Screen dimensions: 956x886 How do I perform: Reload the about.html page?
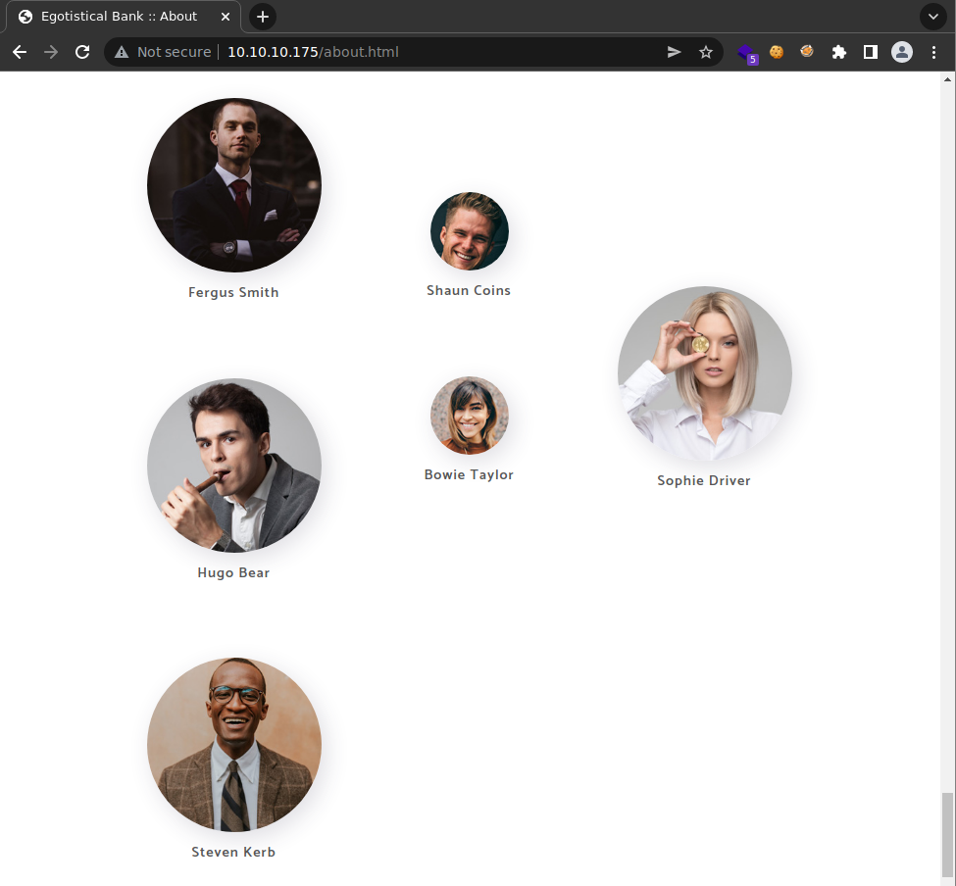pos(82,52)
